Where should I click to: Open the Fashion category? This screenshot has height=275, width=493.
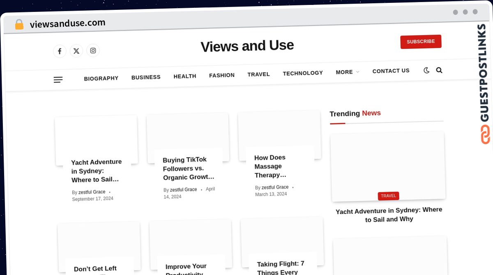point(222,75)
